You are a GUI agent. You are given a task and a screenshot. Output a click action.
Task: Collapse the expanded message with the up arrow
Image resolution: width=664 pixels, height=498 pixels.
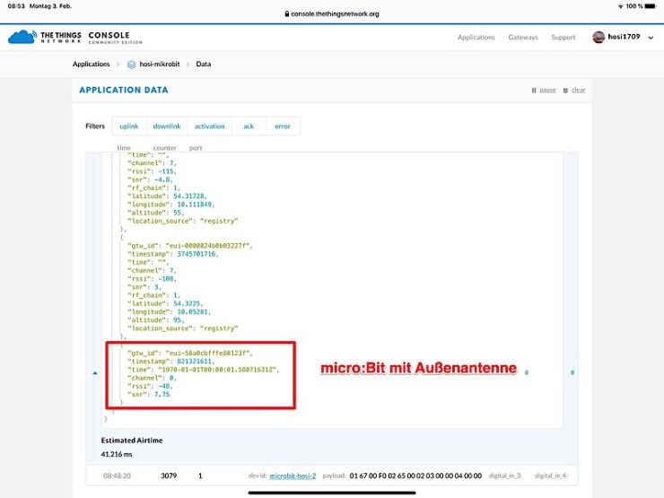tap(95, 372)
